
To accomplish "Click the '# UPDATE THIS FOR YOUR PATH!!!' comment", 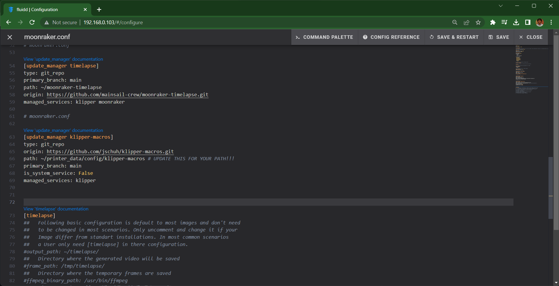I will pos(191,158).
